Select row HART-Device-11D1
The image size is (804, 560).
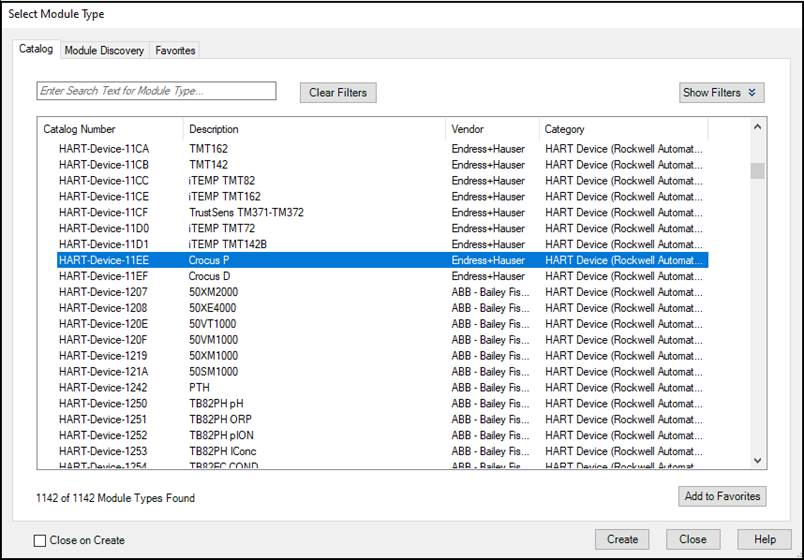pyautogui.click(x=382, y=244)
